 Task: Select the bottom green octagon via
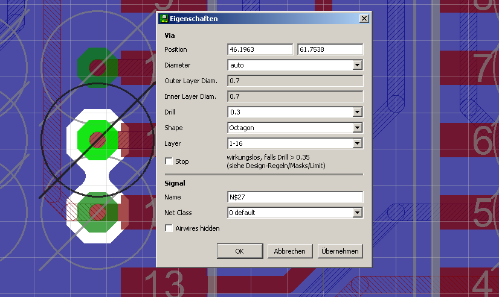97,212
